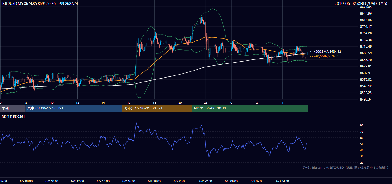Click price level 8764.28 on axis
The height and width of the screenshot is (184, 392).
(366, 33)
